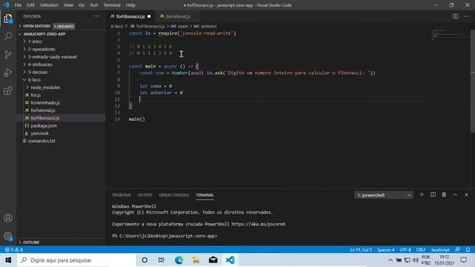Viewport: 475px width, 267px height.
Task: Launch Microsoft Edge from the taskbar
Action: pyautogui.click(x=179, y=260)
